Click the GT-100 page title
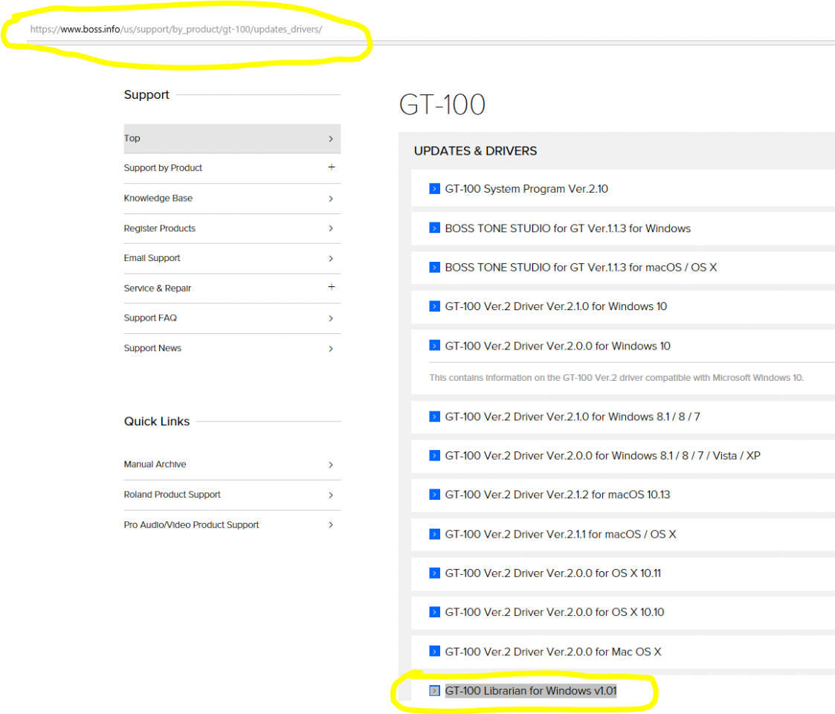This screenshot has height=714, width=835. [x=442, y=104]
